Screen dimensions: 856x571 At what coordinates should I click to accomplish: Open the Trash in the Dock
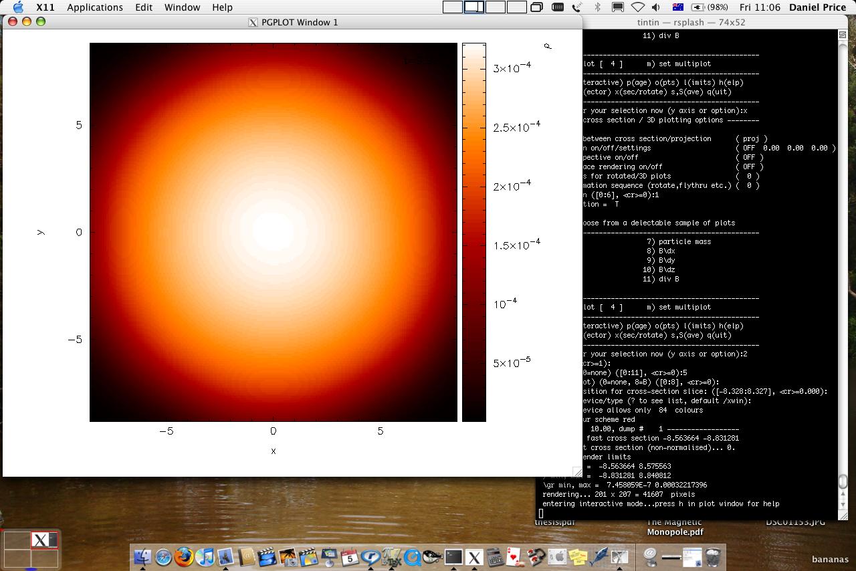pyautogui.click(x=712, y=557)
